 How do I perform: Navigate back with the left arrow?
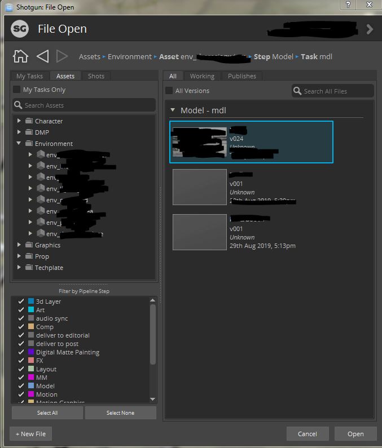[43, 56]
